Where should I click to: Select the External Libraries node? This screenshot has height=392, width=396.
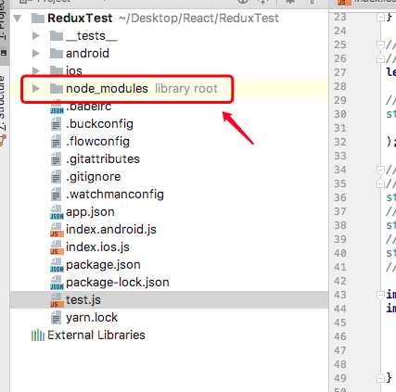point(96,335)
